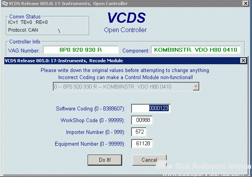Click the Equipment Number field showing 61128
The image size is (252, 177).
pyautogui.click(x=142, y=144)
